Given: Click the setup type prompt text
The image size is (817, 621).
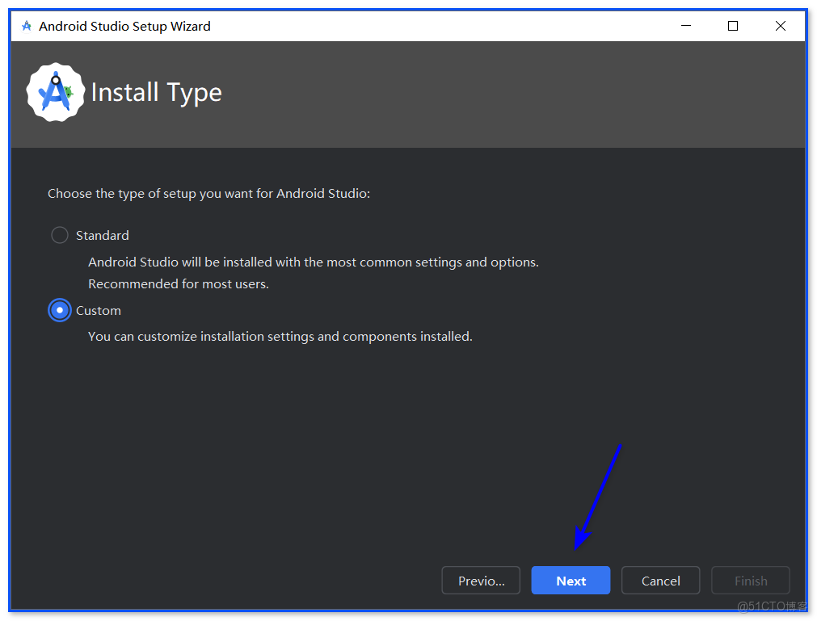Looking at the screenshot, I should point(208,193).
